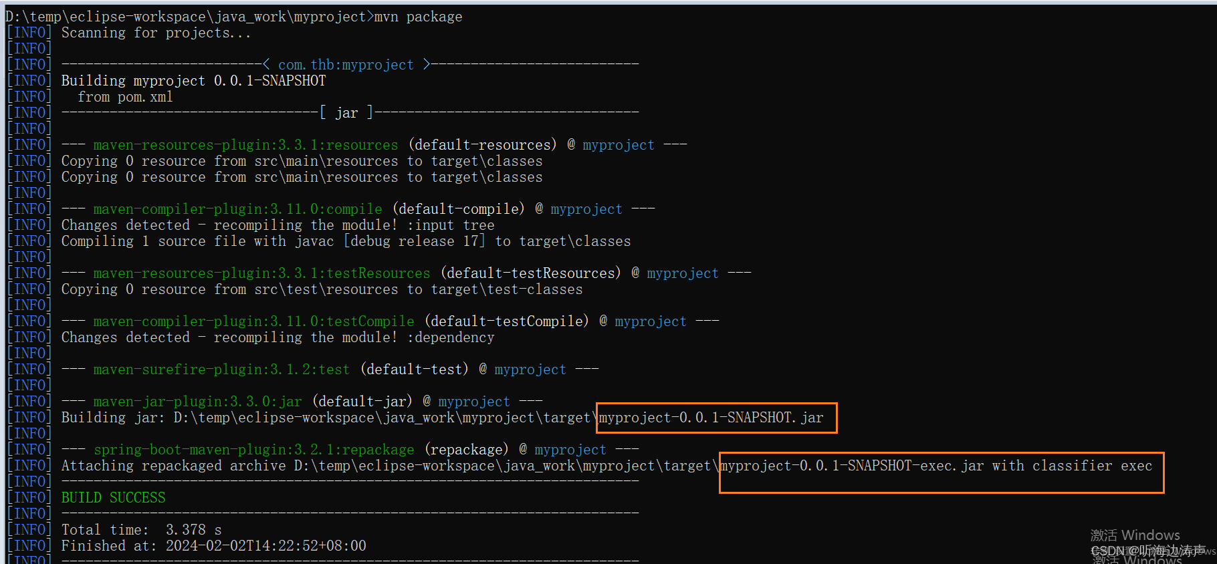Click the 'mvn package' command text
This screenshot has height=564, width=1217.
418,17
